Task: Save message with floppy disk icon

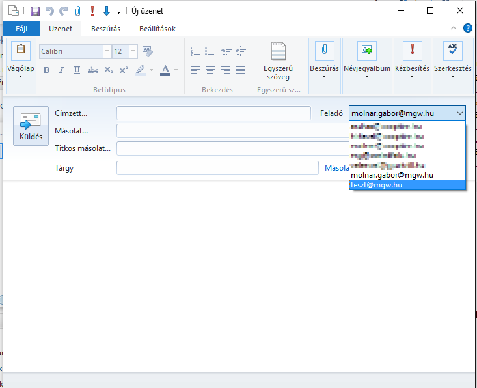Action: pyautogui.click(x=35, y=11)
